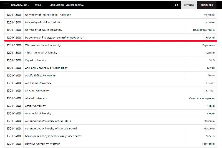Select Башкирский государственный университет row
Image resolution: width=222 pixels, height=148 pixels.
tap(53, 136)
